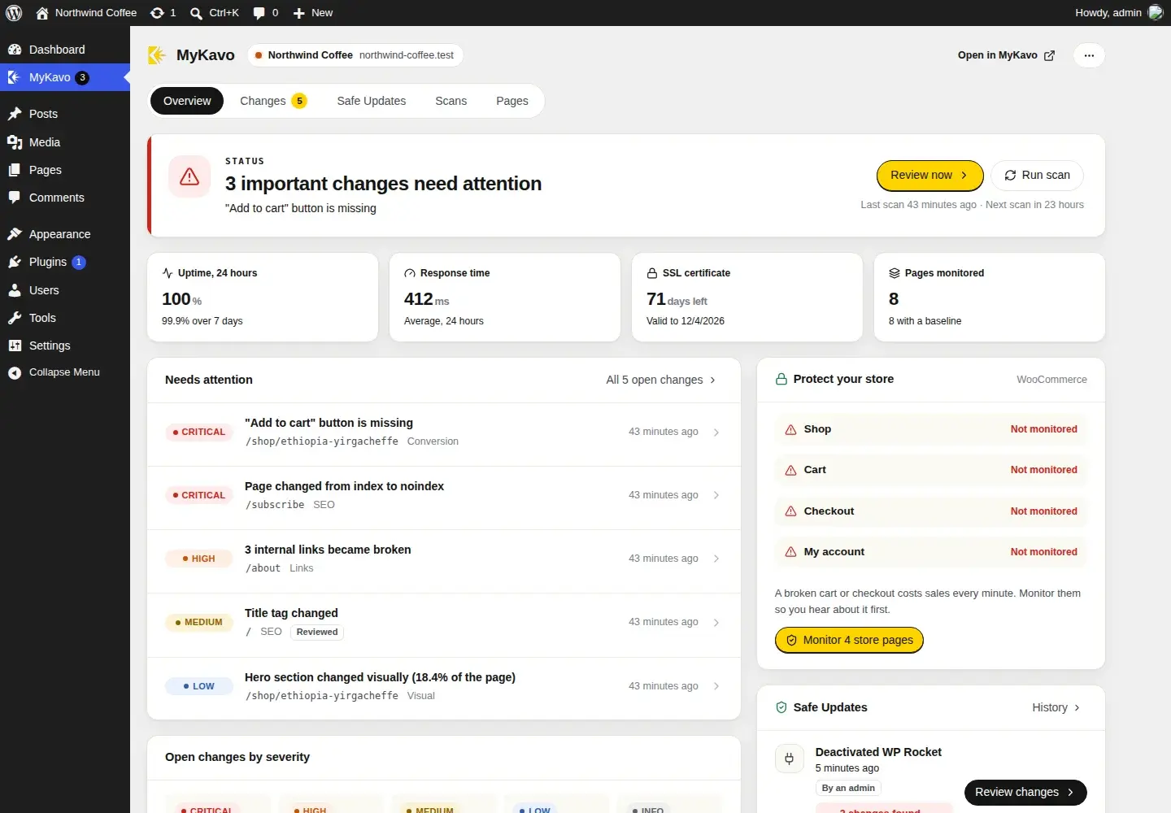
Task: Open Comments in the sidebar
Action: [x=65, y=198]
